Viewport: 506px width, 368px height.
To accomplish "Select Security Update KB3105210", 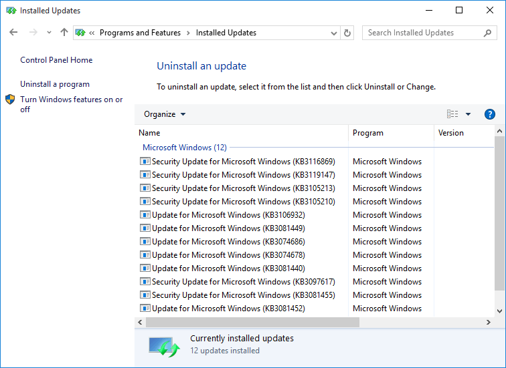I will 244,202.
